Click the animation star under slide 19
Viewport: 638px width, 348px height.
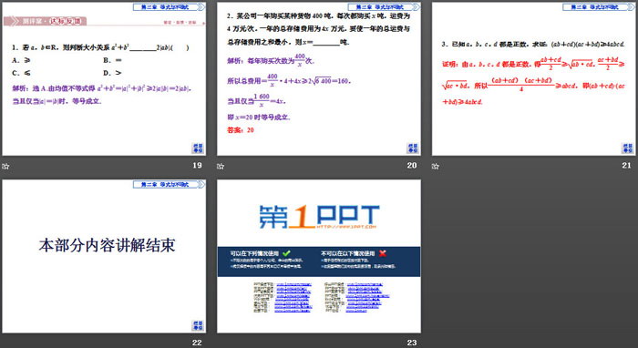5,166
